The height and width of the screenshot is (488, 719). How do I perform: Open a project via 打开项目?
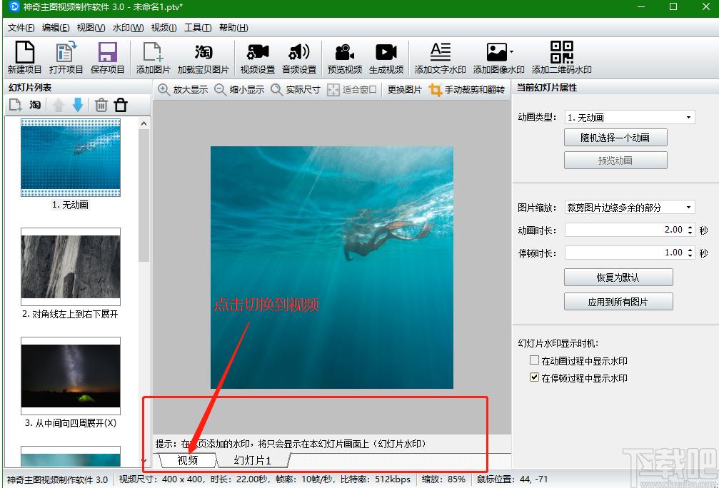(x=66, y=57)
